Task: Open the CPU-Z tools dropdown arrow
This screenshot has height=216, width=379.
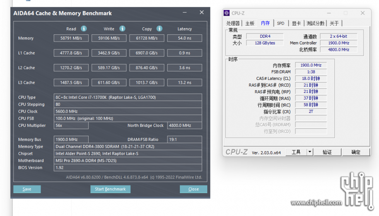Action: pos(310,152)
